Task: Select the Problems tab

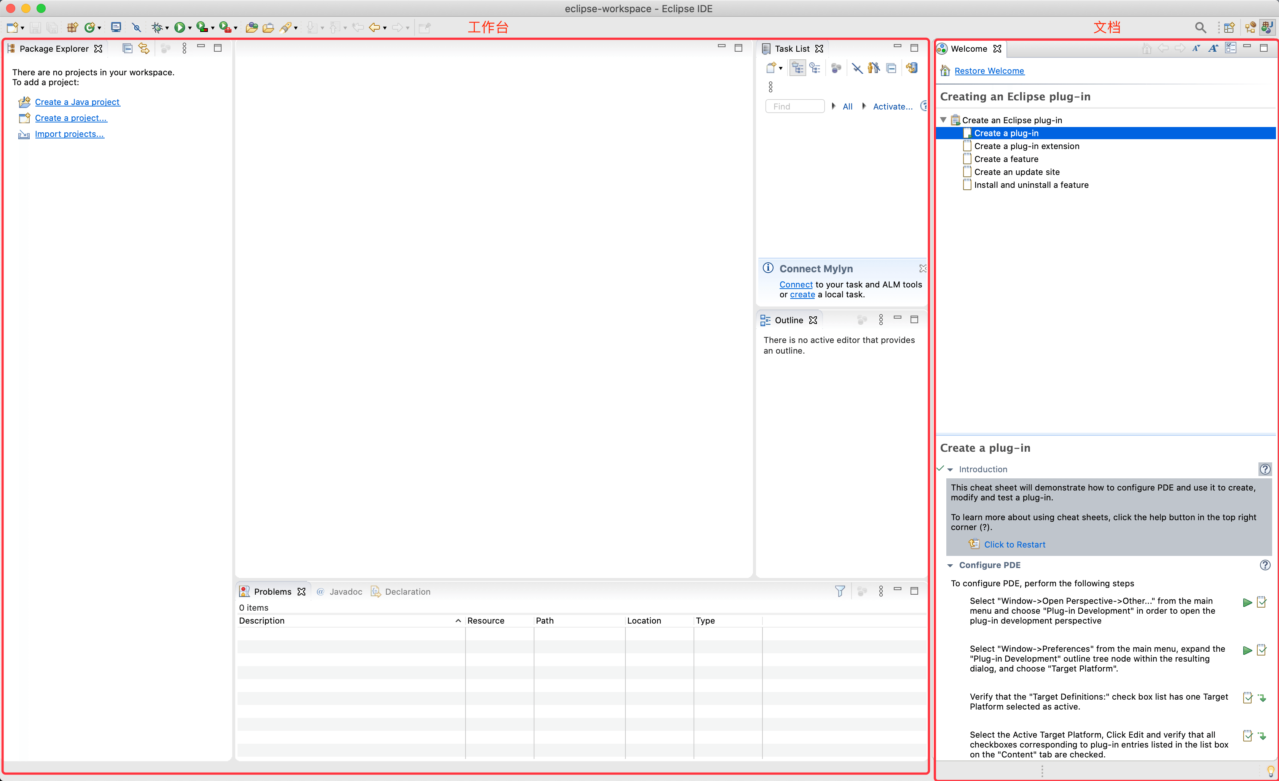Action: (x=273, y=592)
